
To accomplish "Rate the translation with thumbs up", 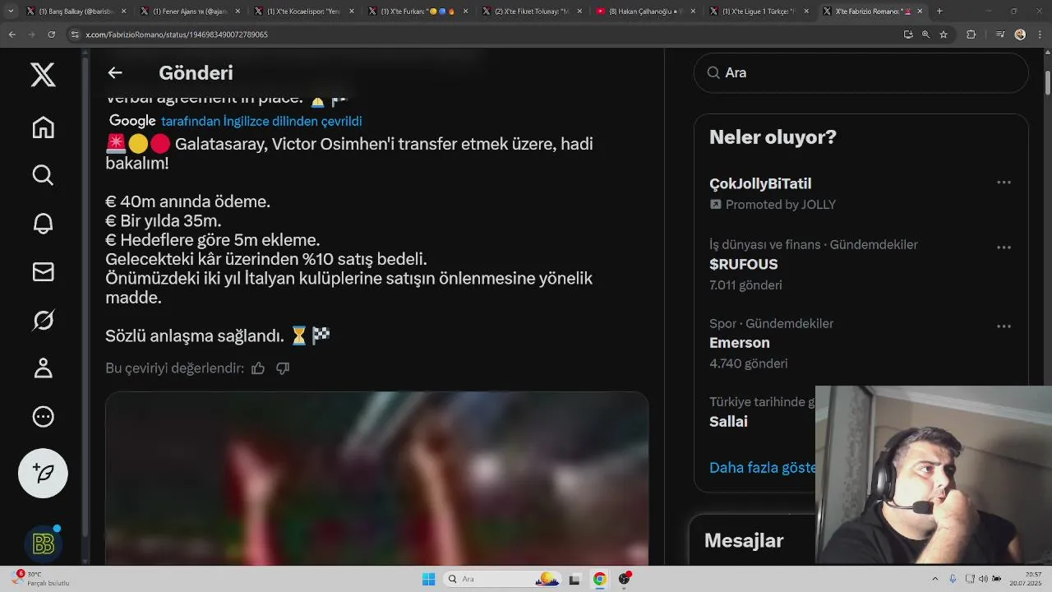I will pyautogui.click(x=258, y=368).
